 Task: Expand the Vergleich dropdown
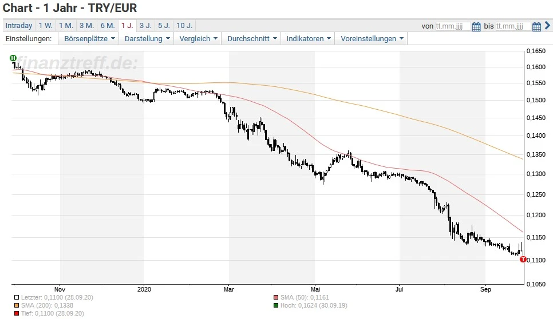click(x=198, y=39)
